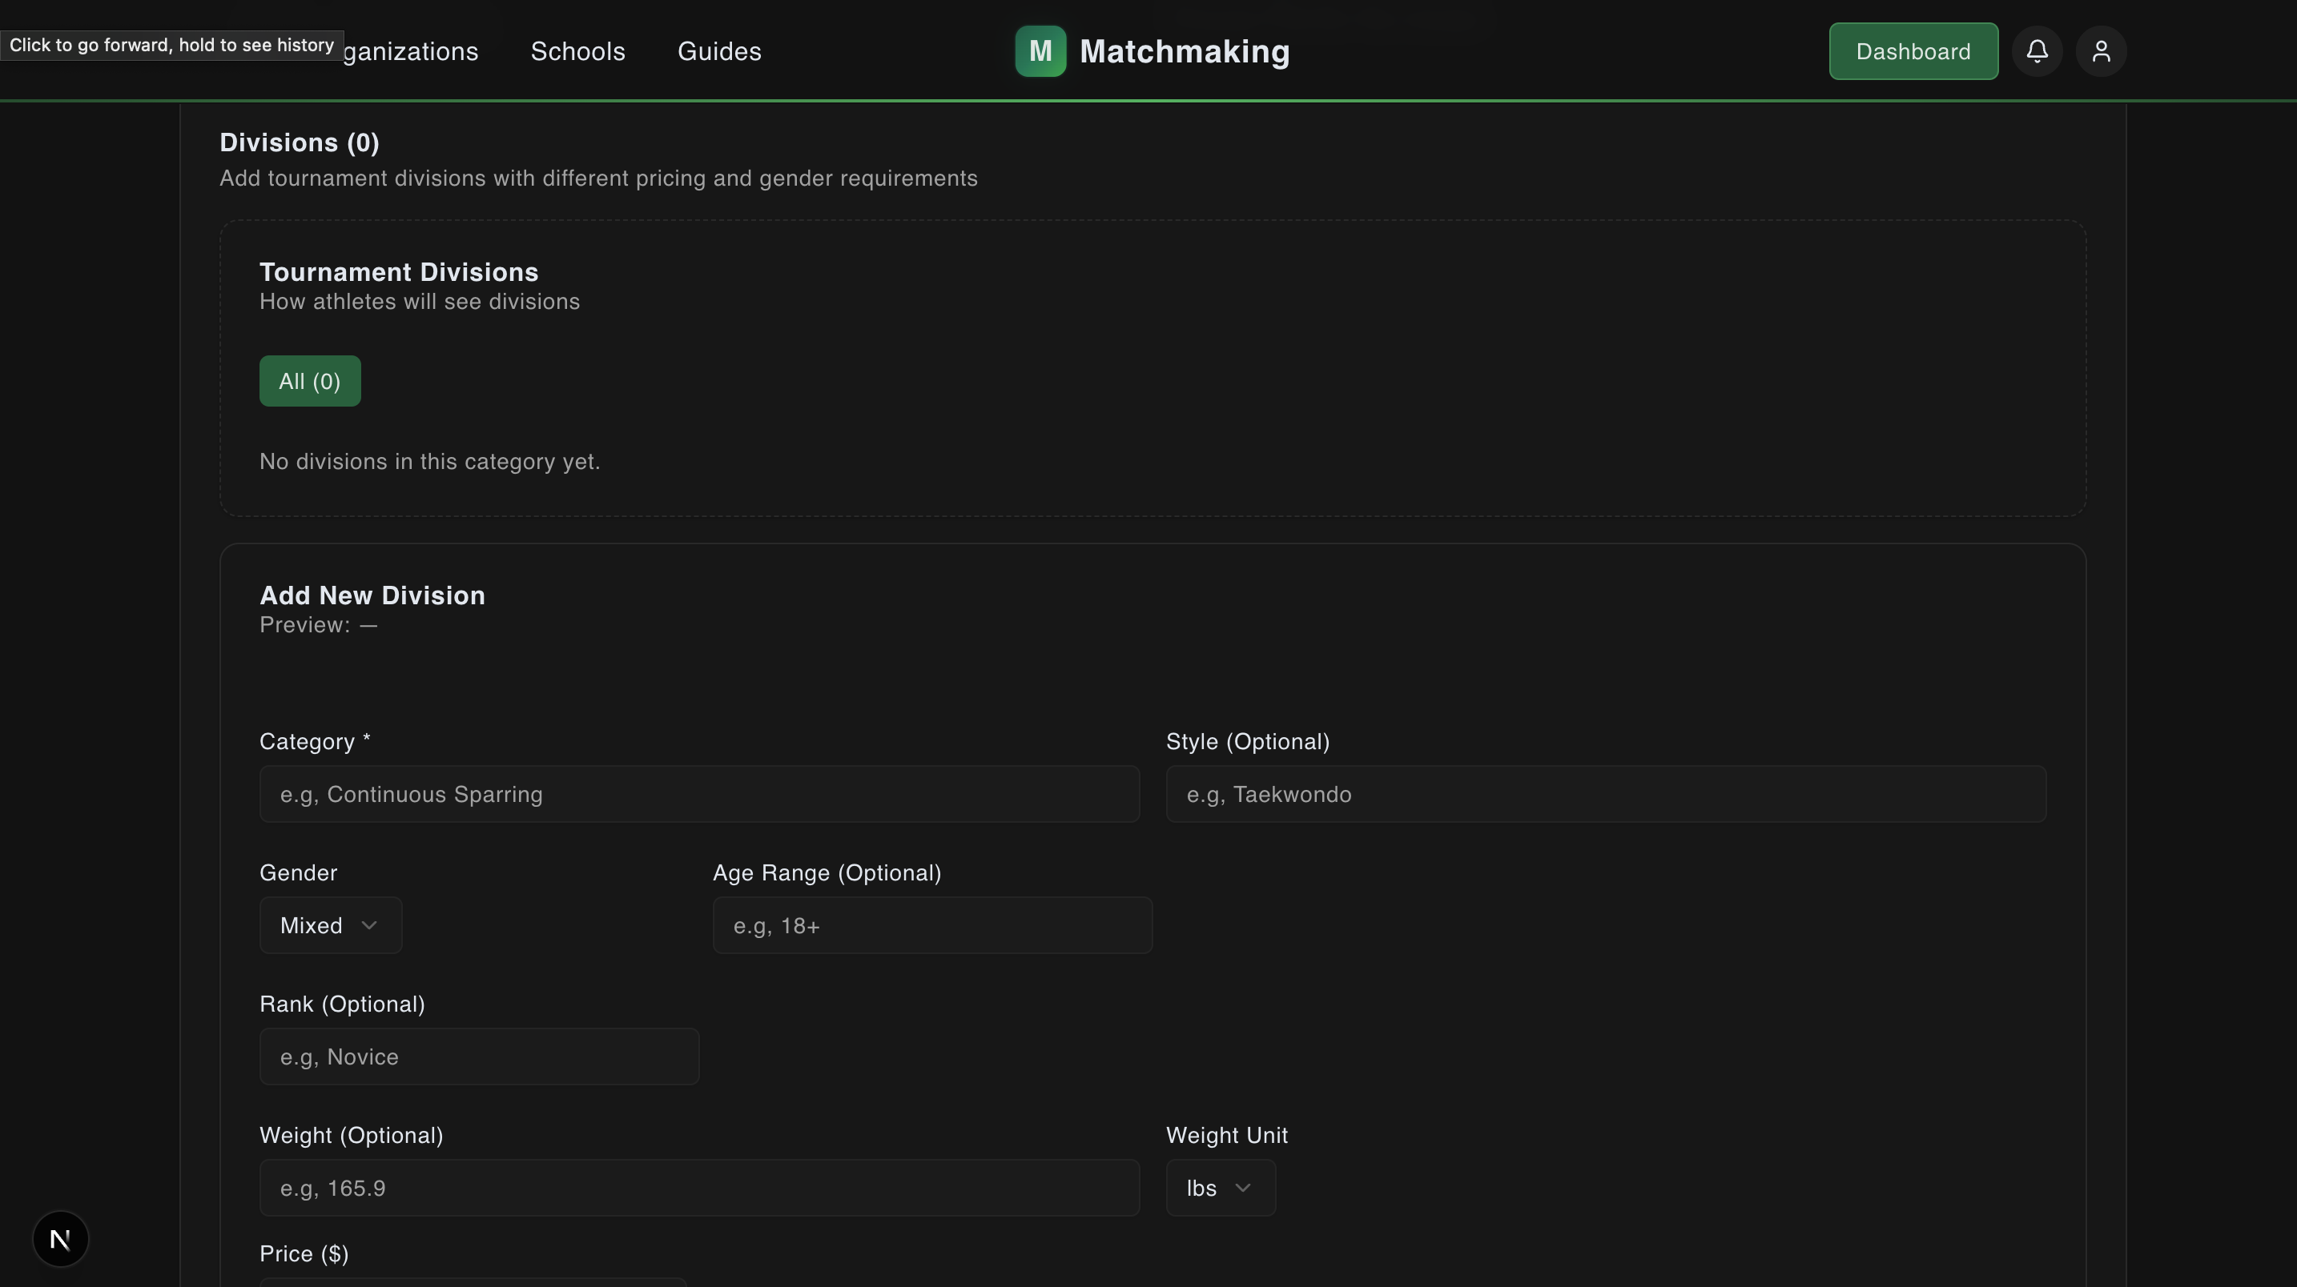Click the green M Matchmaking logo

[1040, 50]
